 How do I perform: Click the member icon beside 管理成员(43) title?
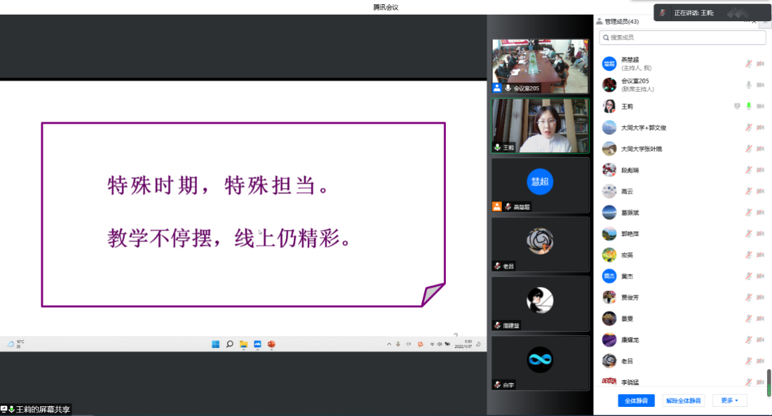599,21
